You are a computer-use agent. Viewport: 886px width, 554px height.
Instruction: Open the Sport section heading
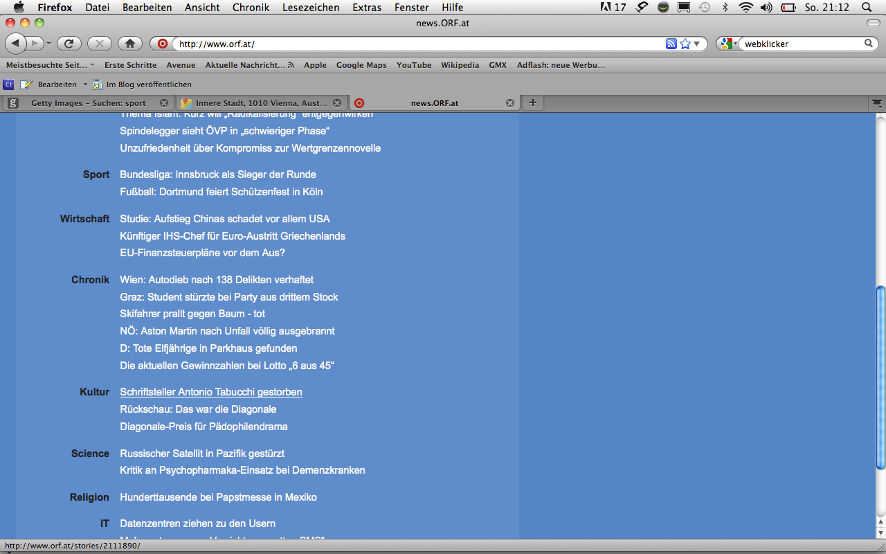[x=96, y=175]
